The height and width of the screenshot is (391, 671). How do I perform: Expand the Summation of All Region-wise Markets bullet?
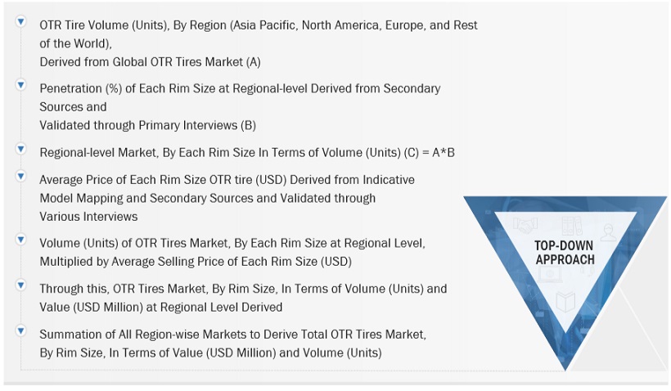(20, 330)
